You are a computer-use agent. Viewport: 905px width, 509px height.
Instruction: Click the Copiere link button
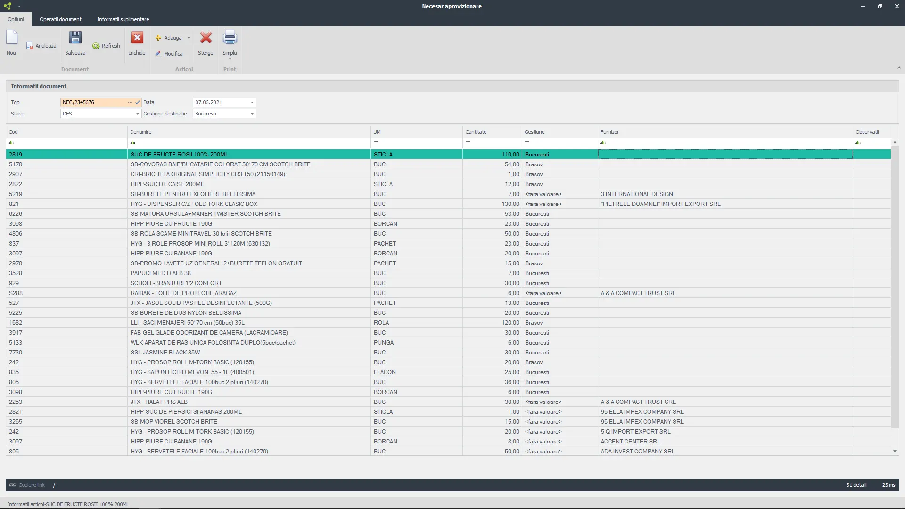tap(27, 485)
